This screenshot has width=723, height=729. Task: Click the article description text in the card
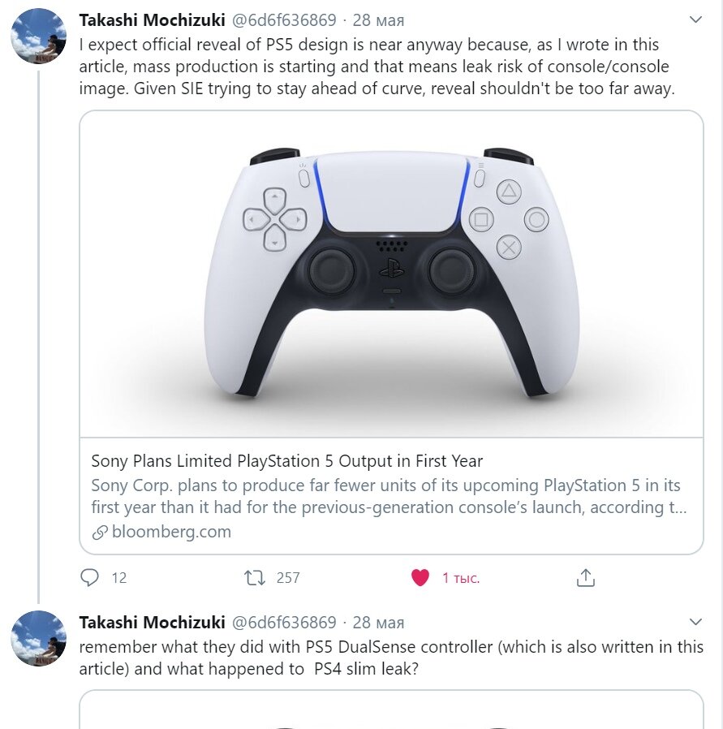point(389,496)
